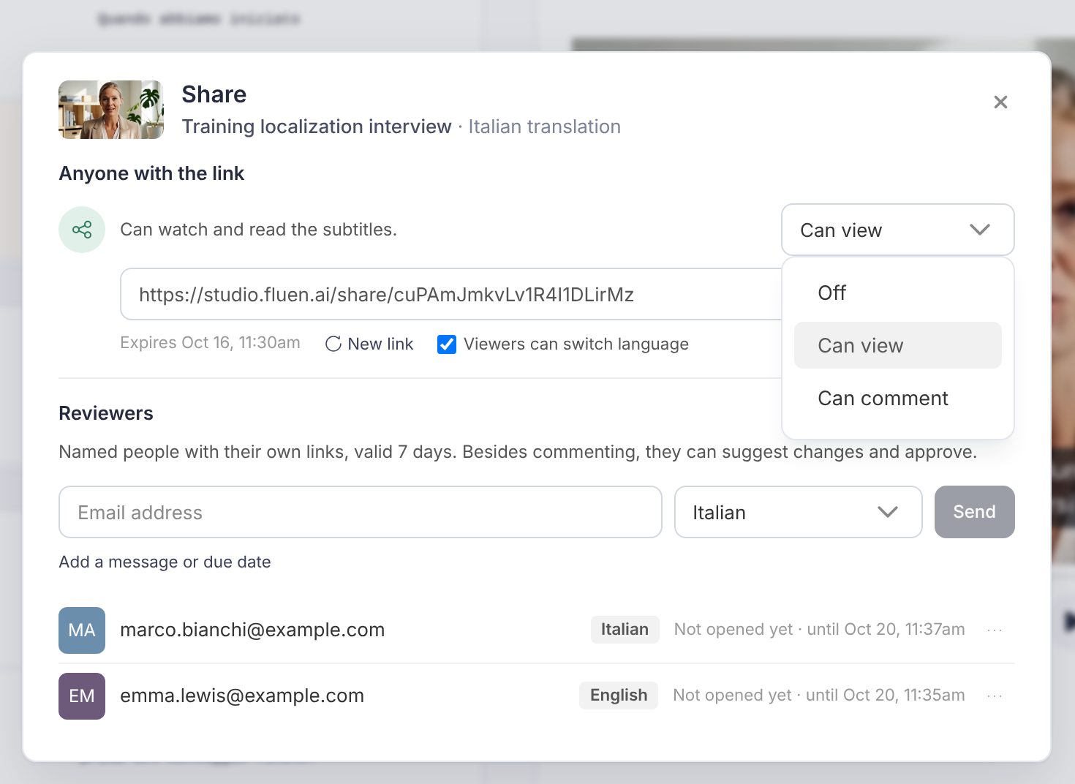Open options for emma.lewis@example.com

pyautogui.click(x=995, y=696)
